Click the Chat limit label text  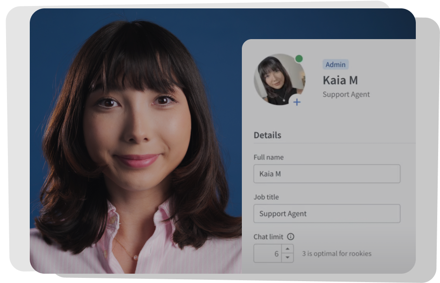click(x=268, y=237)
